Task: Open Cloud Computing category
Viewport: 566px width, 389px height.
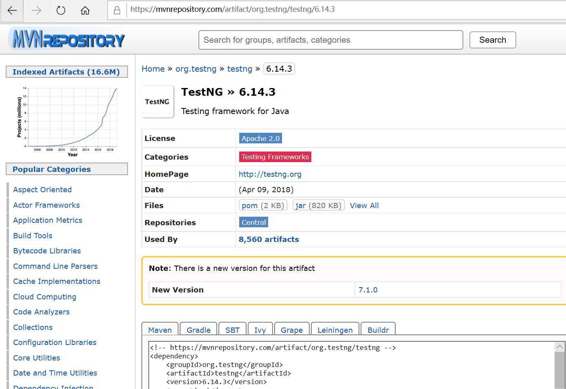Action: pyautogui.click(x=44, y=297)
